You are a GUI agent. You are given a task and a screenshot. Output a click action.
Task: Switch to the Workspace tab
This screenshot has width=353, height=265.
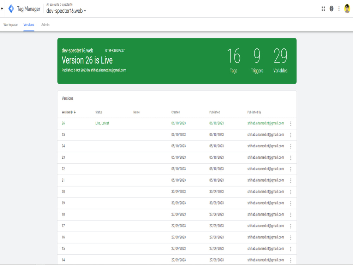[x=10, y=25]
